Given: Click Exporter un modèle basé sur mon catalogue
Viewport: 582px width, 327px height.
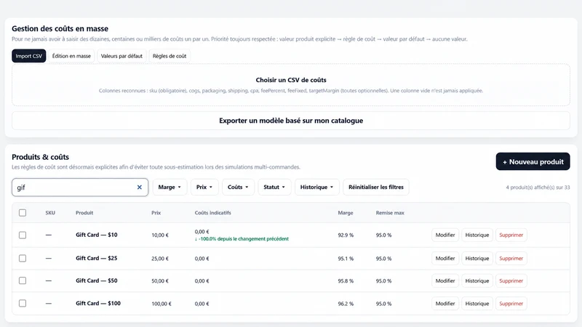Looking at the screenshot, I should (x=291, y=121).
